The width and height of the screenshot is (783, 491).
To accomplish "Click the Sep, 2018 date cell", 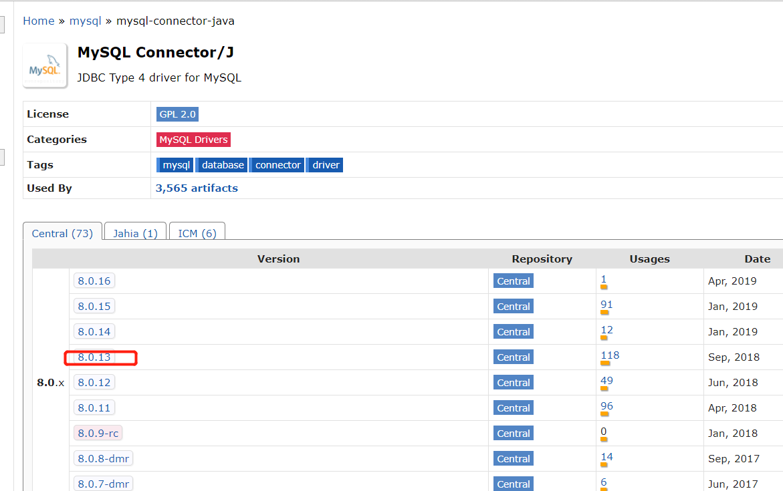I will coord(734,357).
